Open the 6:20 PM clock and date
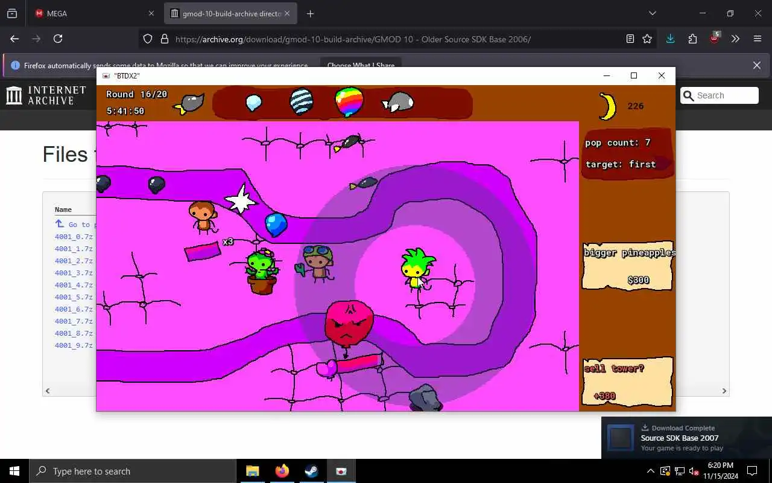 point(720,471)
